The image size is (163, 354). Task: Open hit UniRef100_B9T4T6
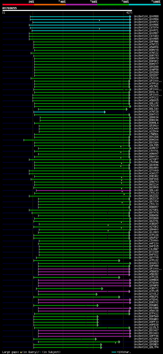[146, 213]
